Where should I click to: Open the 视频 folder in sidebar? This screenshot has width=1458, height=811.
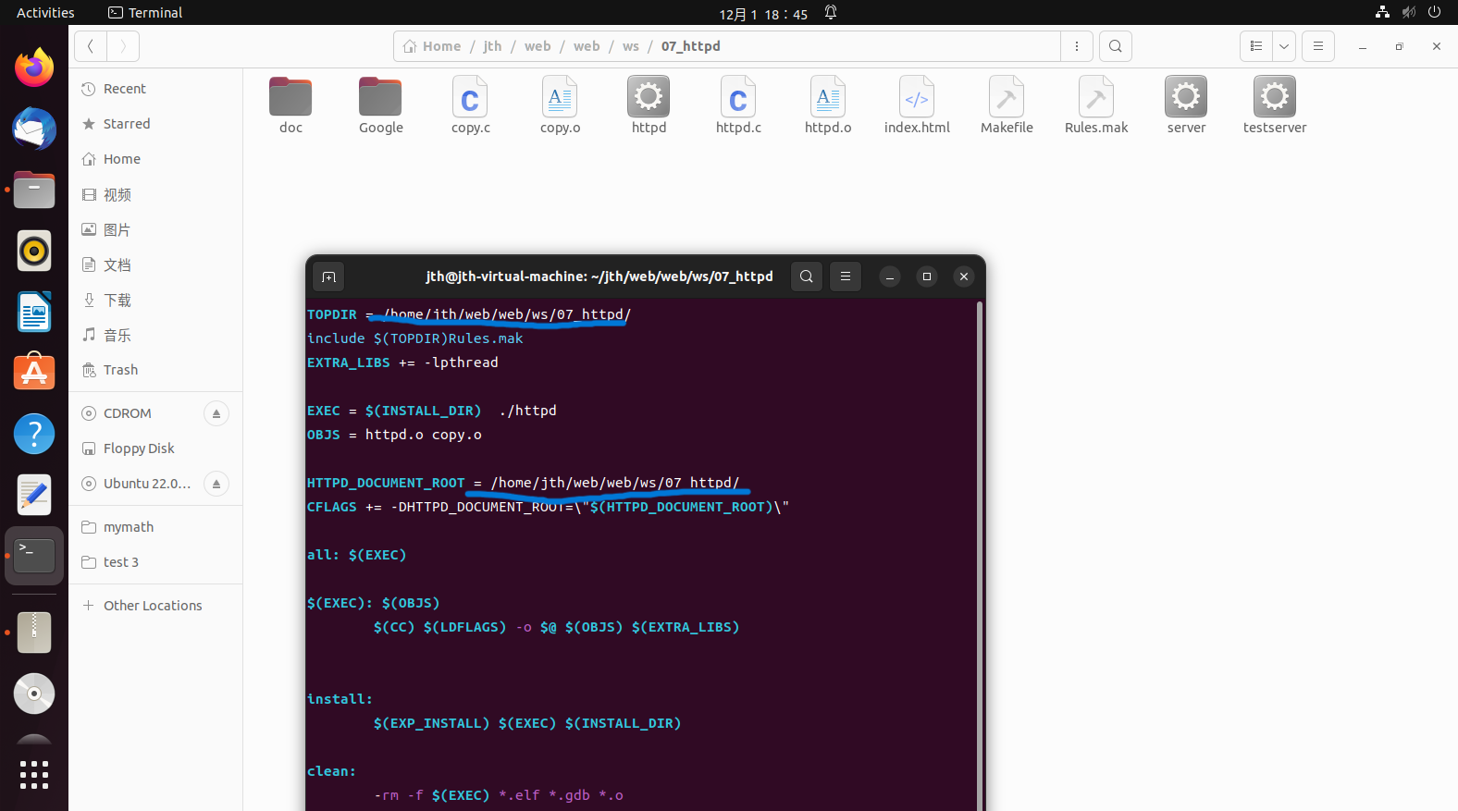[155, 194]
